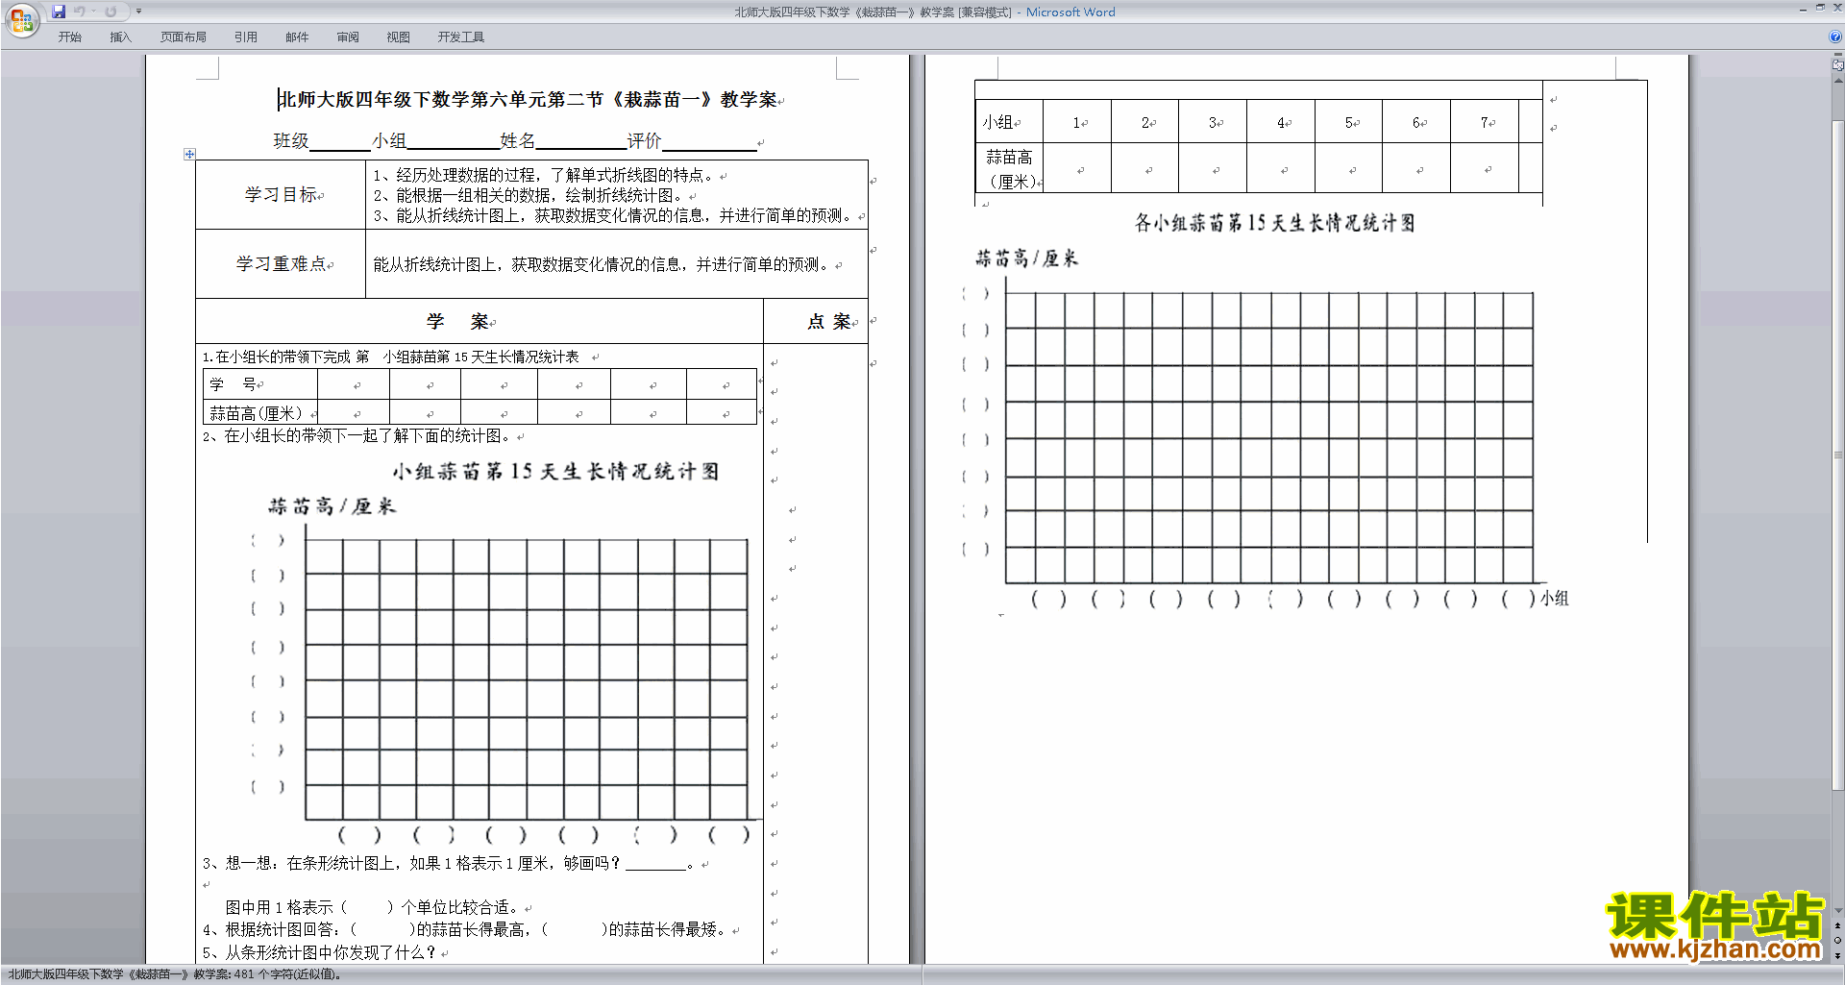Image resolution: width=1845 pixels, height=985 pixels.
Task: Click the 小组 header cell in the second-page table
Action: click(1009, 122)
